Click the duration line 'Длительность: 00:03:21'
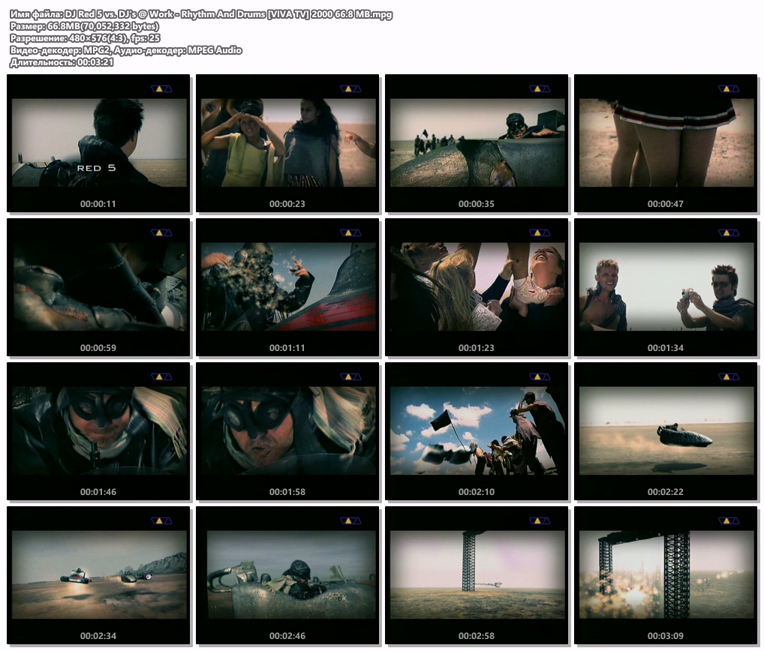Screen dimensions: 764x651 pos(62,62)
